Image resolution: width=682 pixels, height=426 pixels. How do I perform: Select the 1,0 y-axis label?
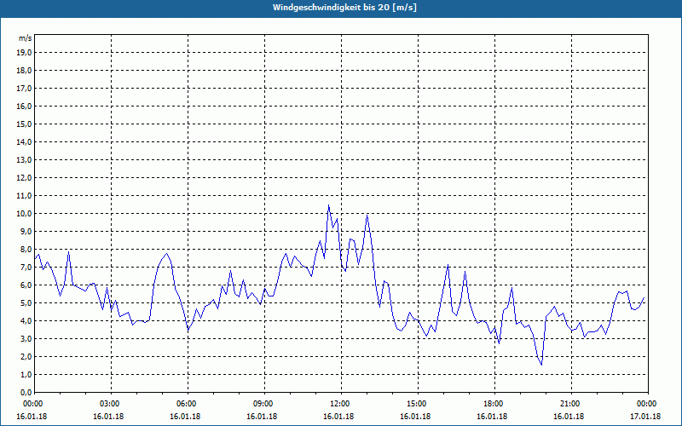26,375
